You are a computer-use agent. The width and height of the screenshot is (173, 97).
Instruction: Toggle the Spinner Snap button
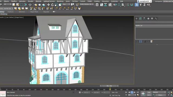[x=43, y=8]
